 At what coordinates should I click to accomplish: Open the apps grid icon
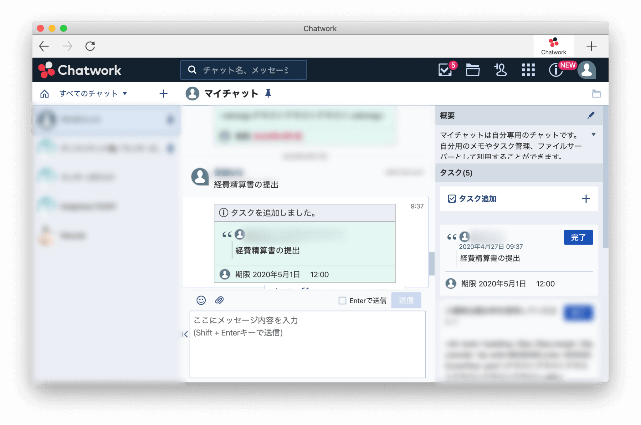(528, 70)
